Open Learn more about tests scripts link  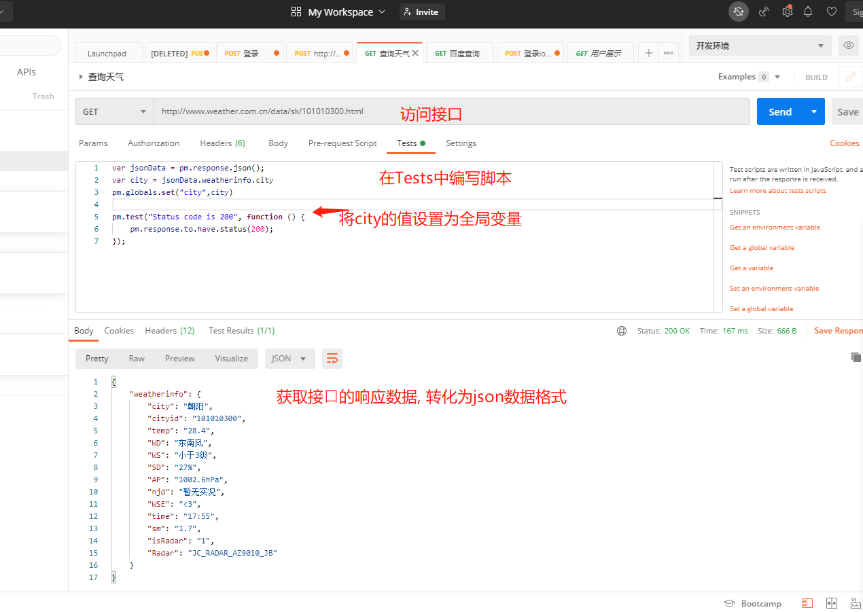(x=777, y=191)
